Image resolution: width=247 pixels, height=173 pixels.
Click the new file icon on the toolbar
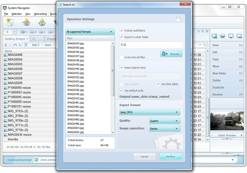pos(10,22)
